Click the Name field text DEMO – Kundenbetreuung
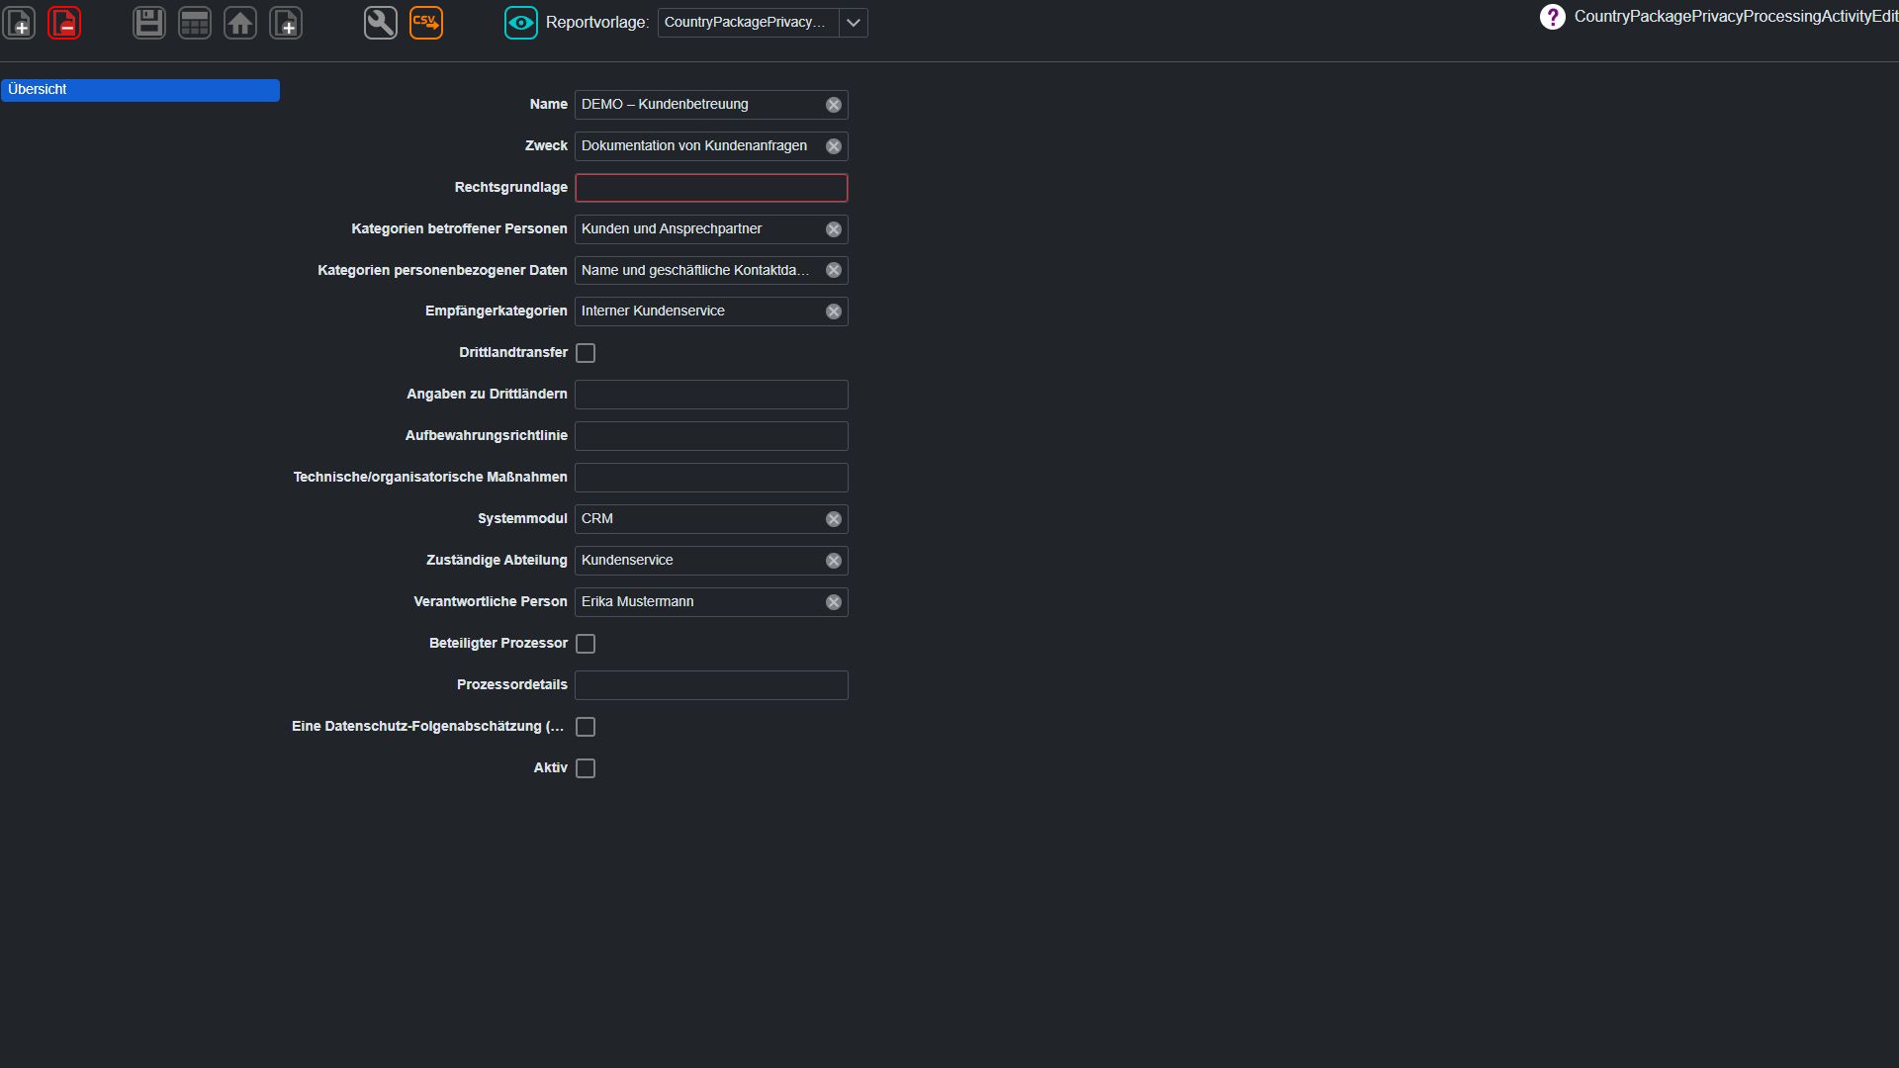 pos(665,104)
